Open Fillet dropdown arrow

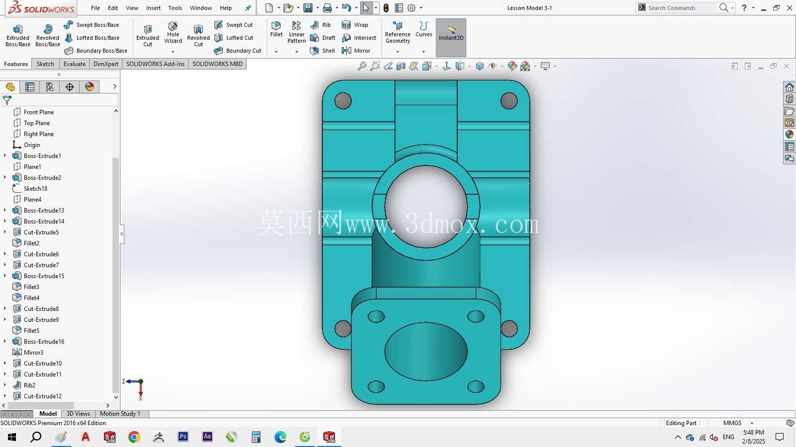(276, 52)
